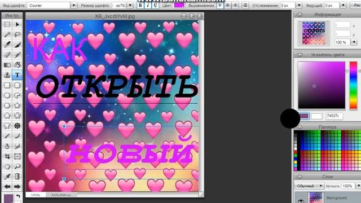Select the crop tool
The width and height of the screenshot is (361, 203).
click(x=7, y=156)
